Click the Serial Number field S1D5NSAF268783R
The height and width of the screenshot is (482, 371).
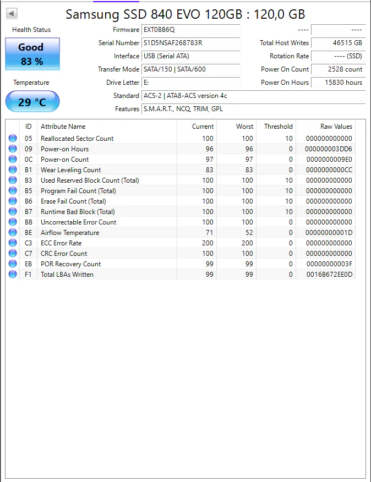[191, 43]
